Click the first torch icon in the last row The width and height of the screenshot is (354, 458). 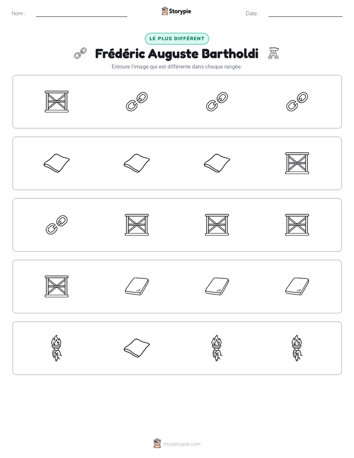57,348
